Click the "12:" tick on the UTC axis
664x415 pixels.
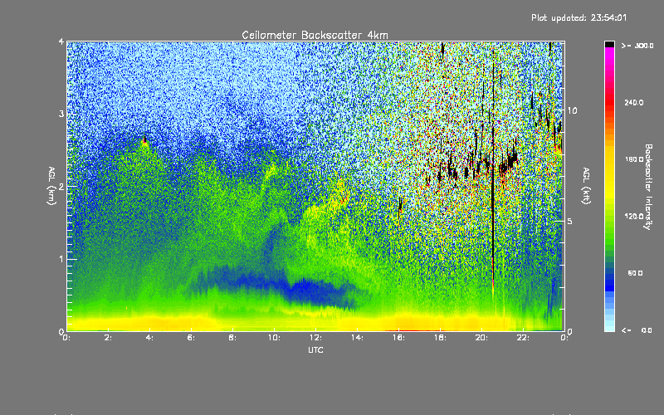[315, 338]
